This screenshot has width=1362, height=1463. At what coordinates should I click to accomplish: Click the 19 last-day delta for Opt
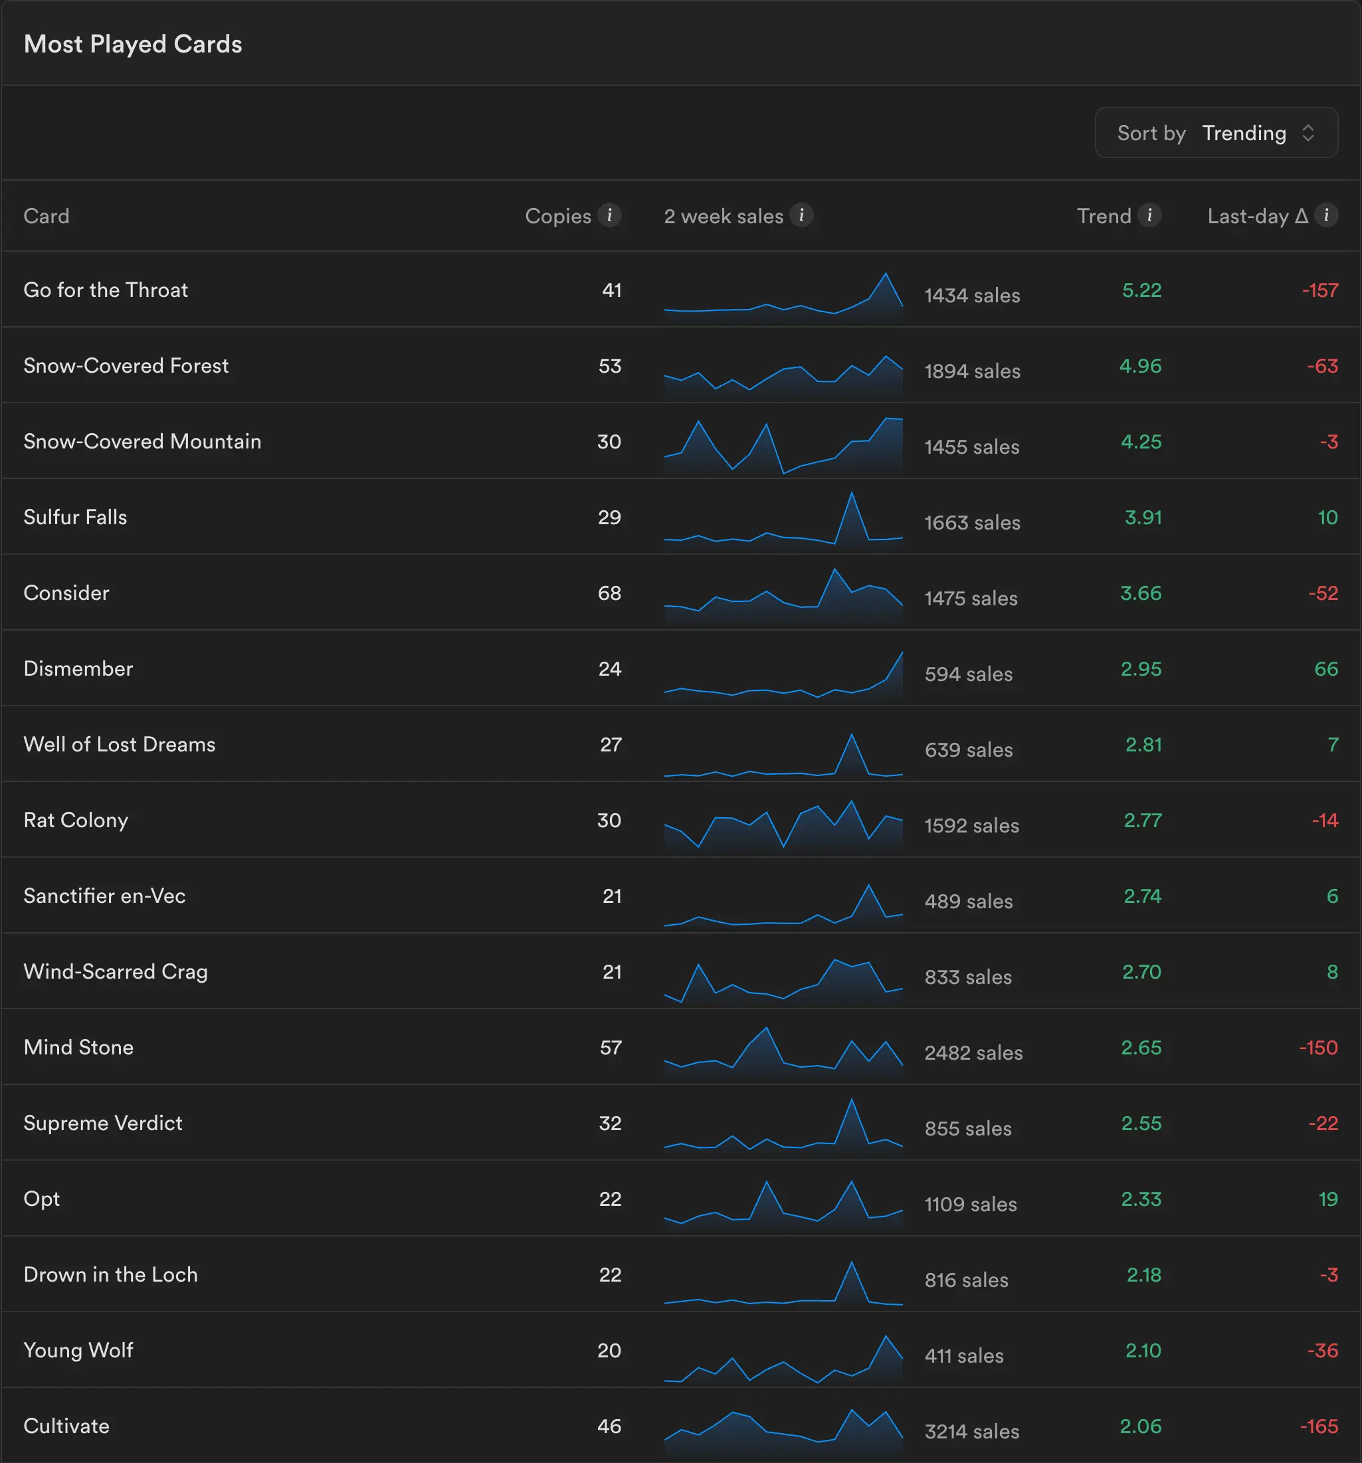point(1327,1199)
